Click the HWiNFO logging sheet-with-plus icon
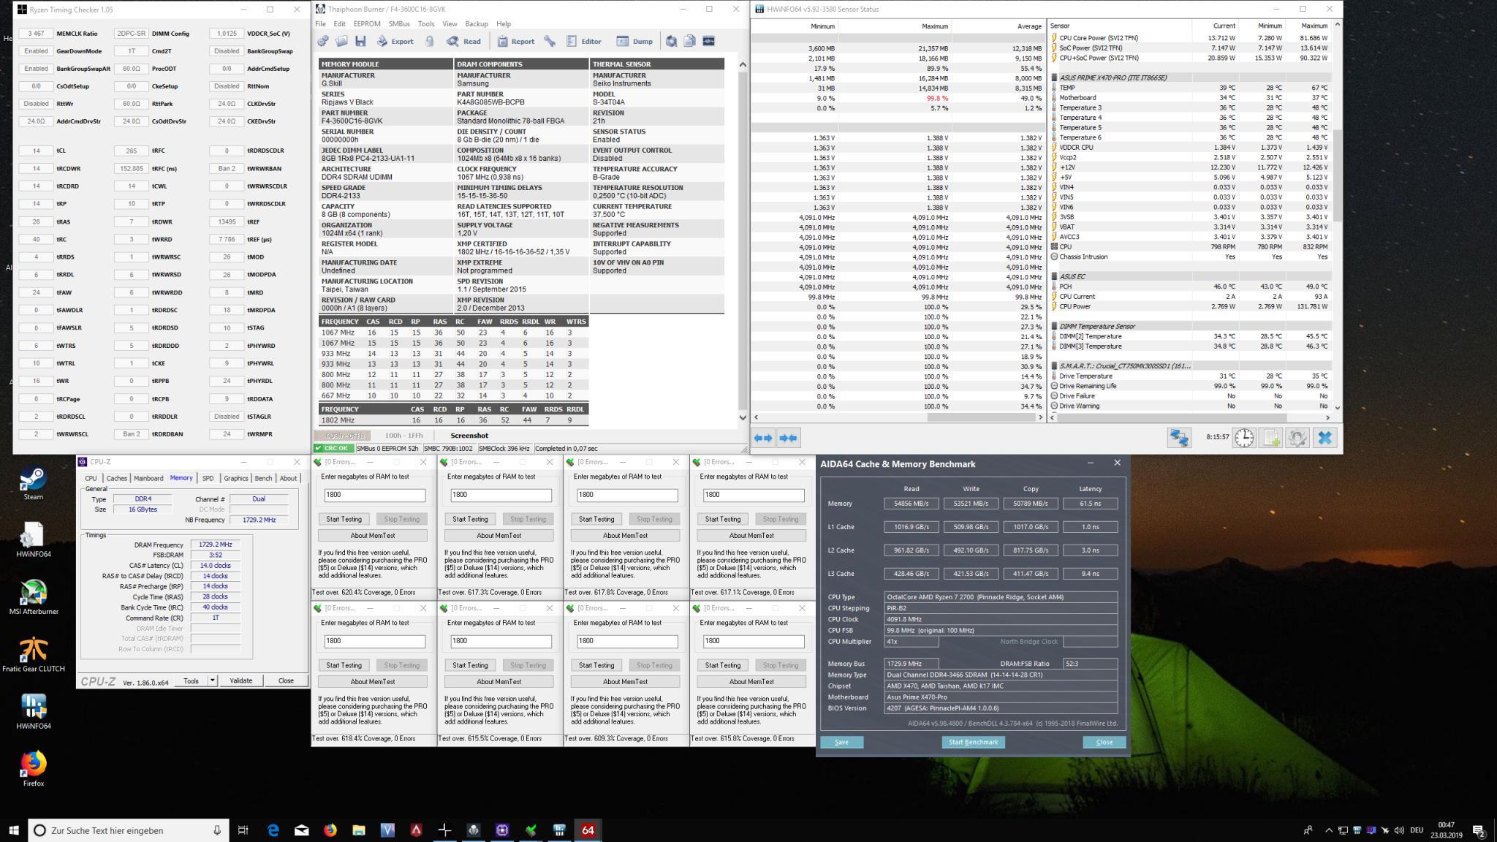 click(x=1270, y=438)
